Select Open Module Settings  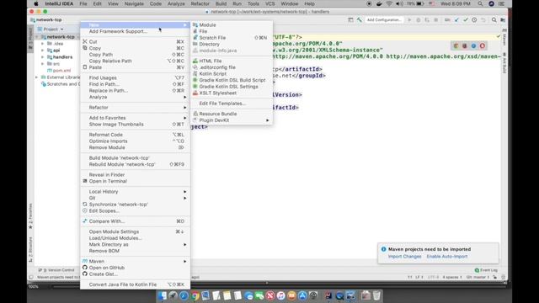135,231
